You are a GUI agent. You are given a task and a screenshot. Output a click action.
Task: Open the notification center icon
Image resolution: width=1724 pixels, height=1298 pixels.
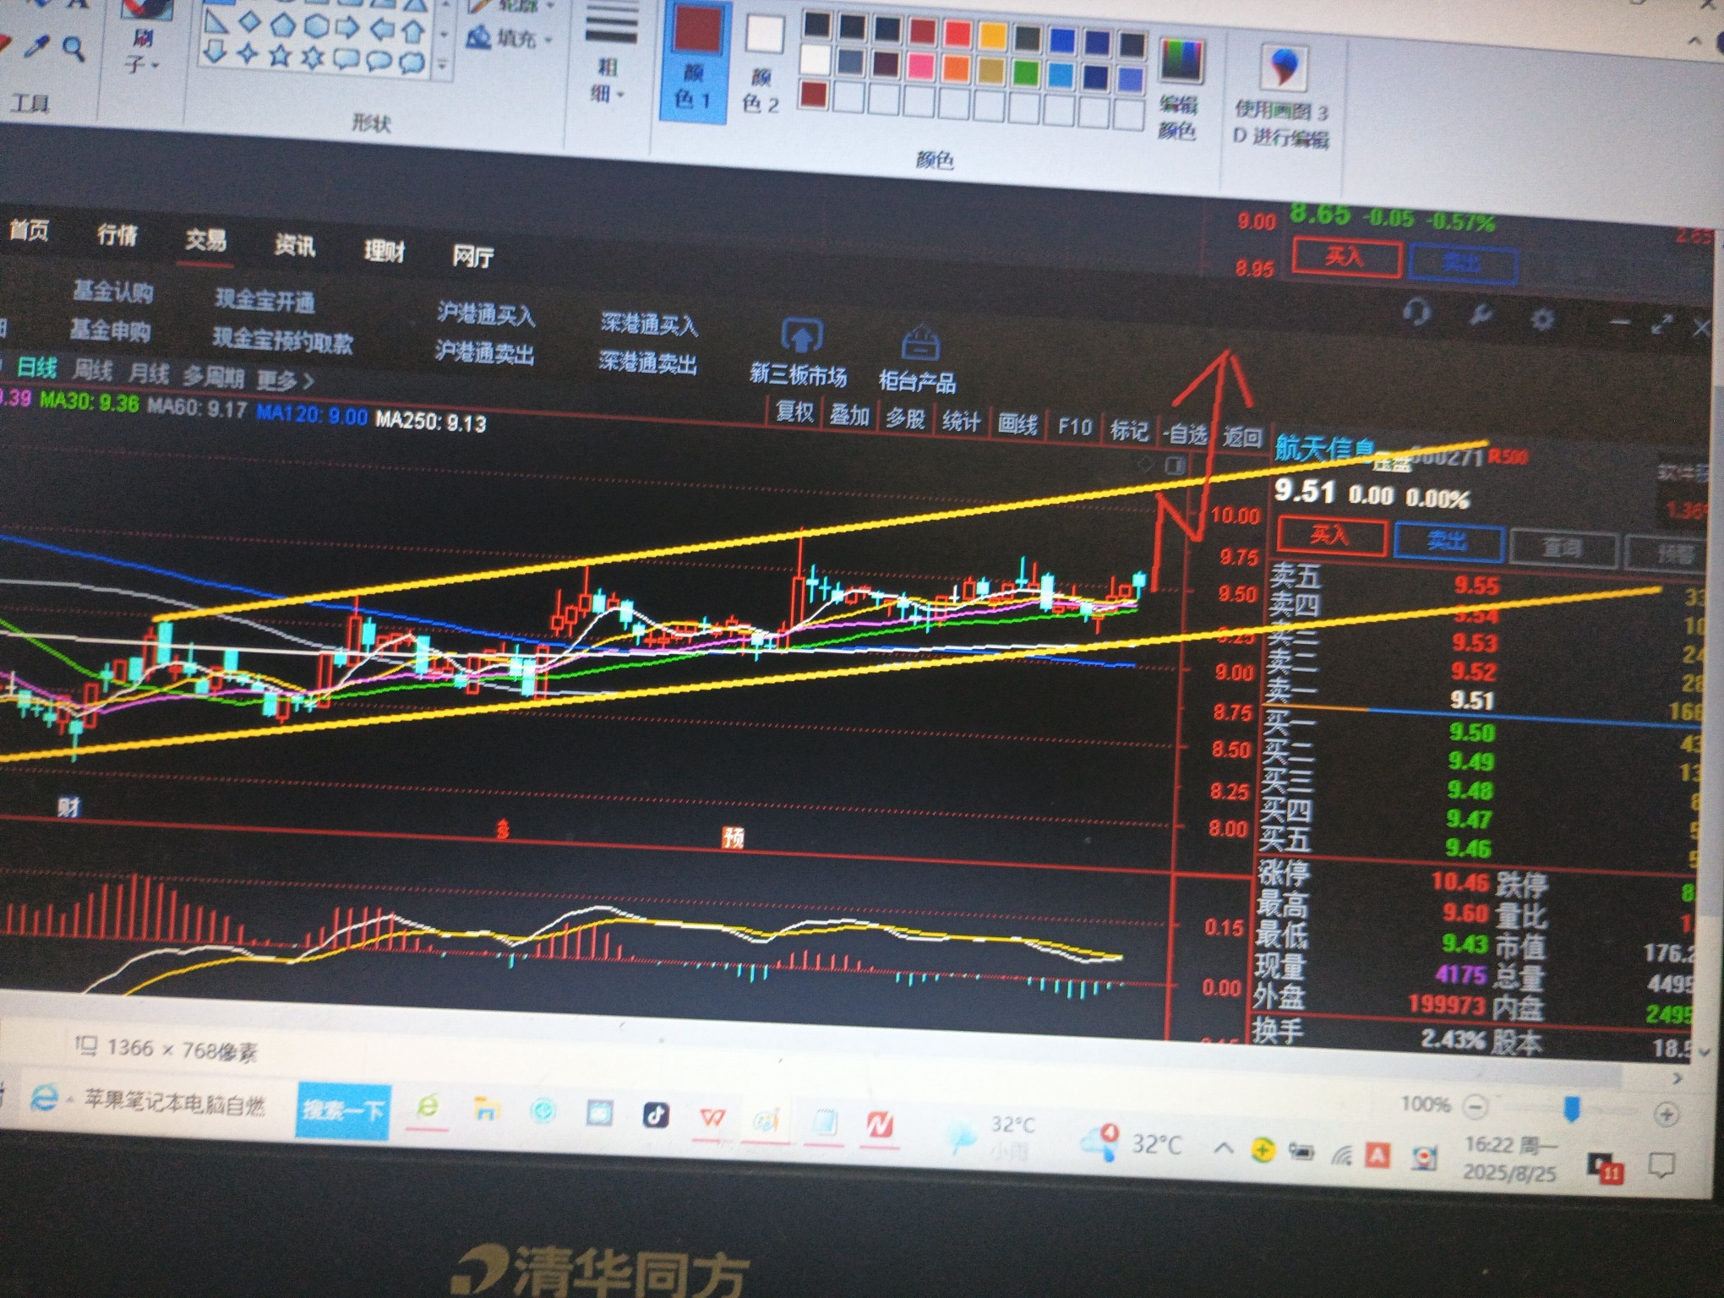pos(1662,1167)
